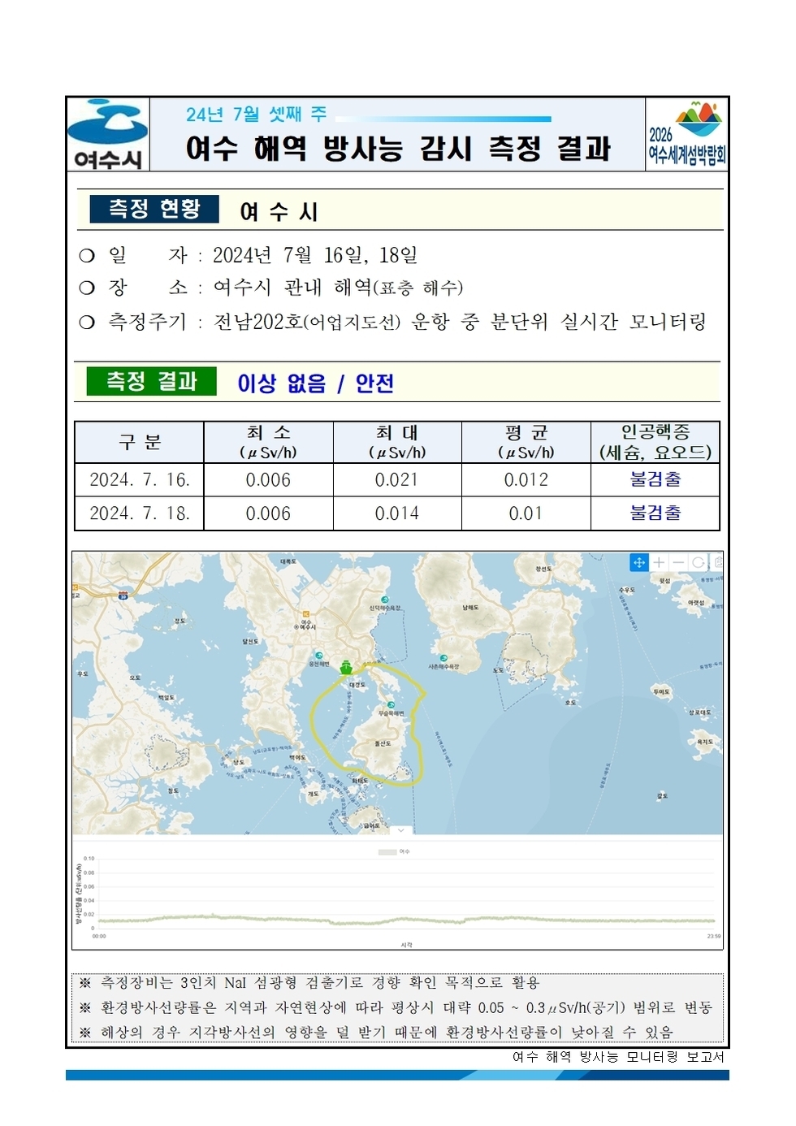Click the map refresh/reset icon
Image resolution: width=796 pixels, height=1126 pixels.
click(699, 562)
